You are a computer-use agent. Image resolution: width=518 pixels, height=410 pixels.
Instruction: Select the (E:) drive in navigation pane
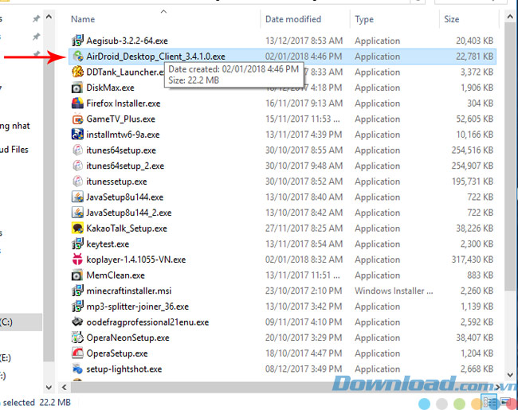[6, 357]
